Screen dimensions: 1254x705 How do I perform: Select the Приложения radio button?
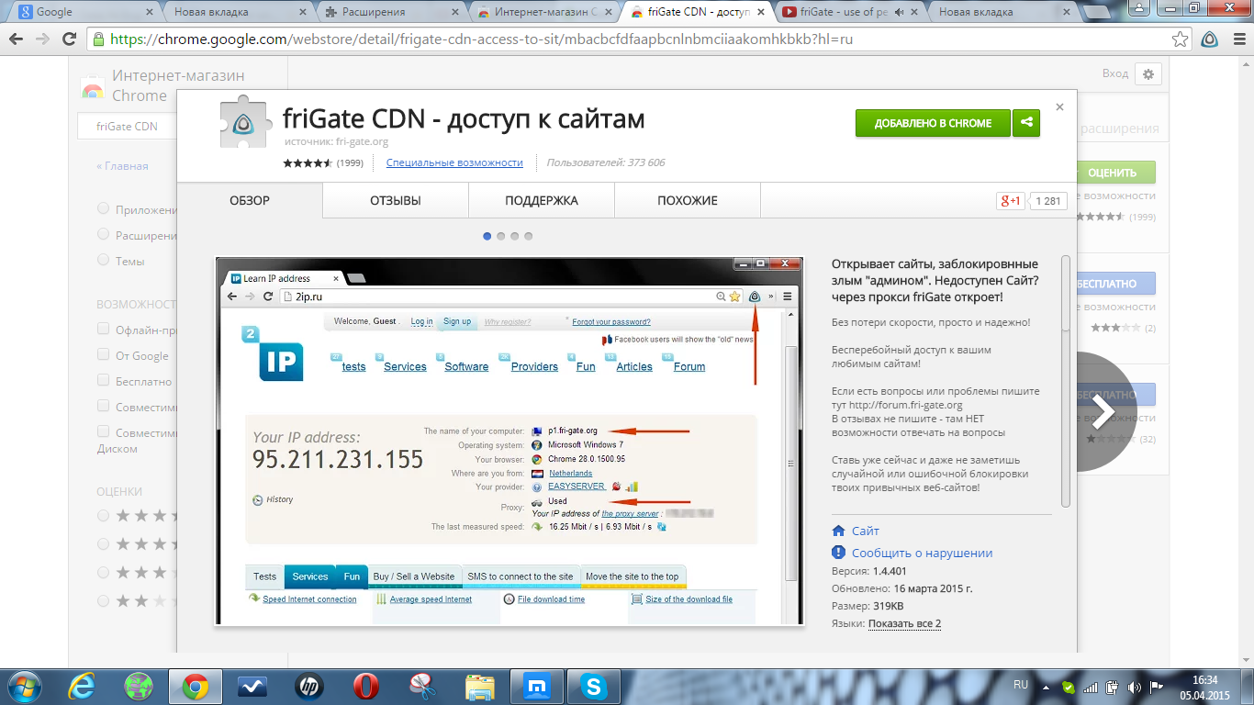coord(104,209)
